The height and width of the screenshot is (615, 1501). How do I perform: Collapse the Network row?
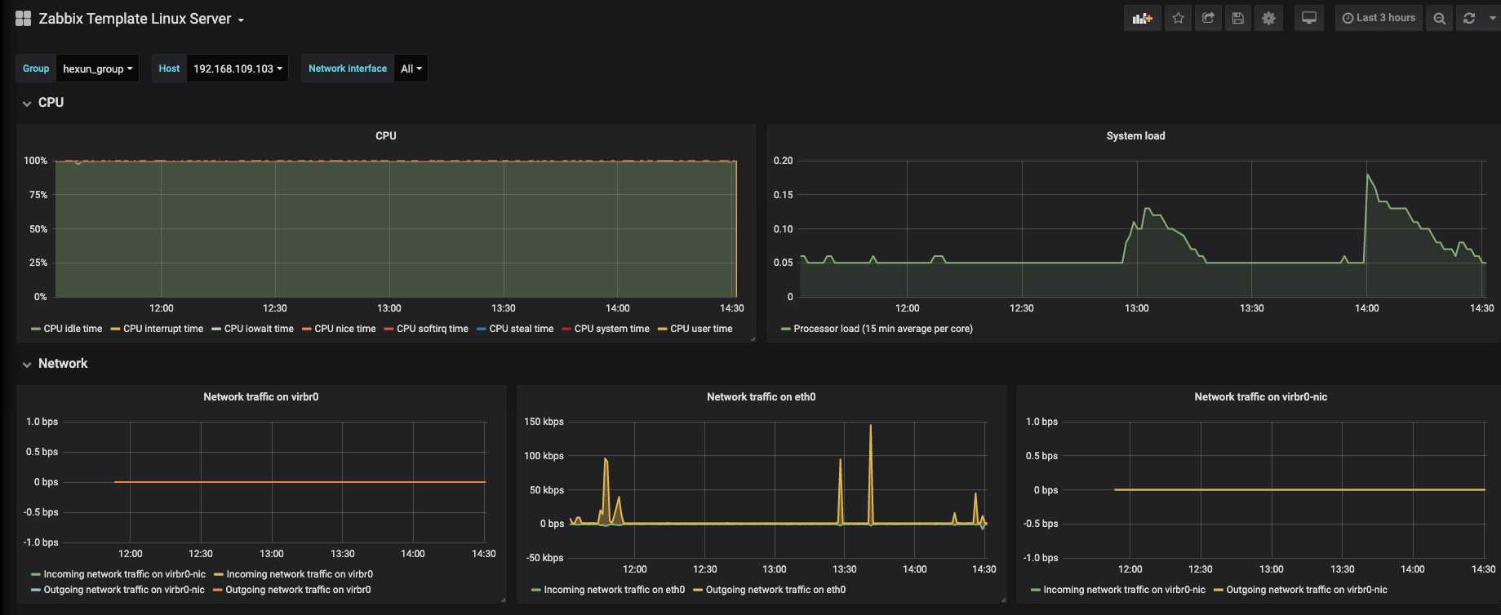click(x=55, y=364)
